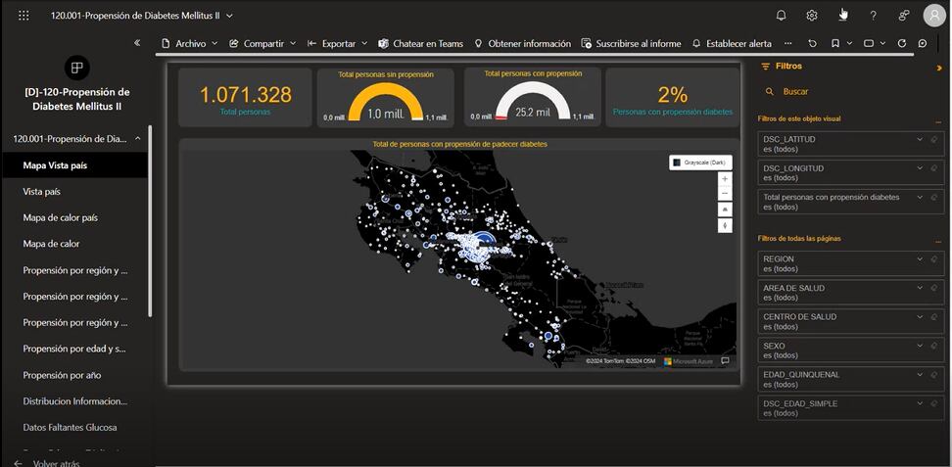952x467 pixels.
Task: Collapse the left navigation pane
Action: coord(137,43)
